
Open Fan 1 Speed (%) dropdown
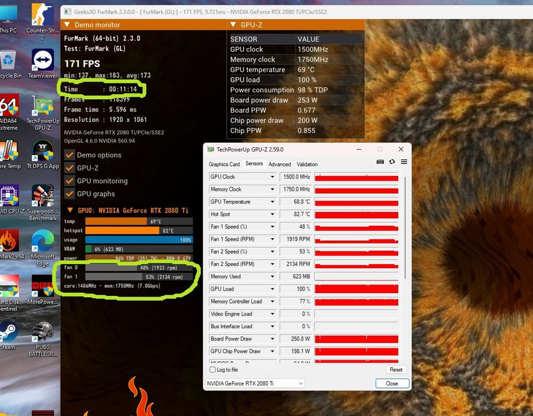(272, 226)
